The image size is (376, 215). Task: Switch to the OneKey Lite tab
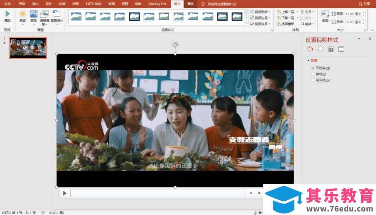pos(157,4)
